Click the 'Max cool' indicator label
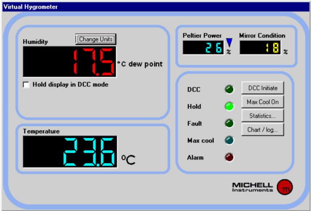 [x=201, y=140]
